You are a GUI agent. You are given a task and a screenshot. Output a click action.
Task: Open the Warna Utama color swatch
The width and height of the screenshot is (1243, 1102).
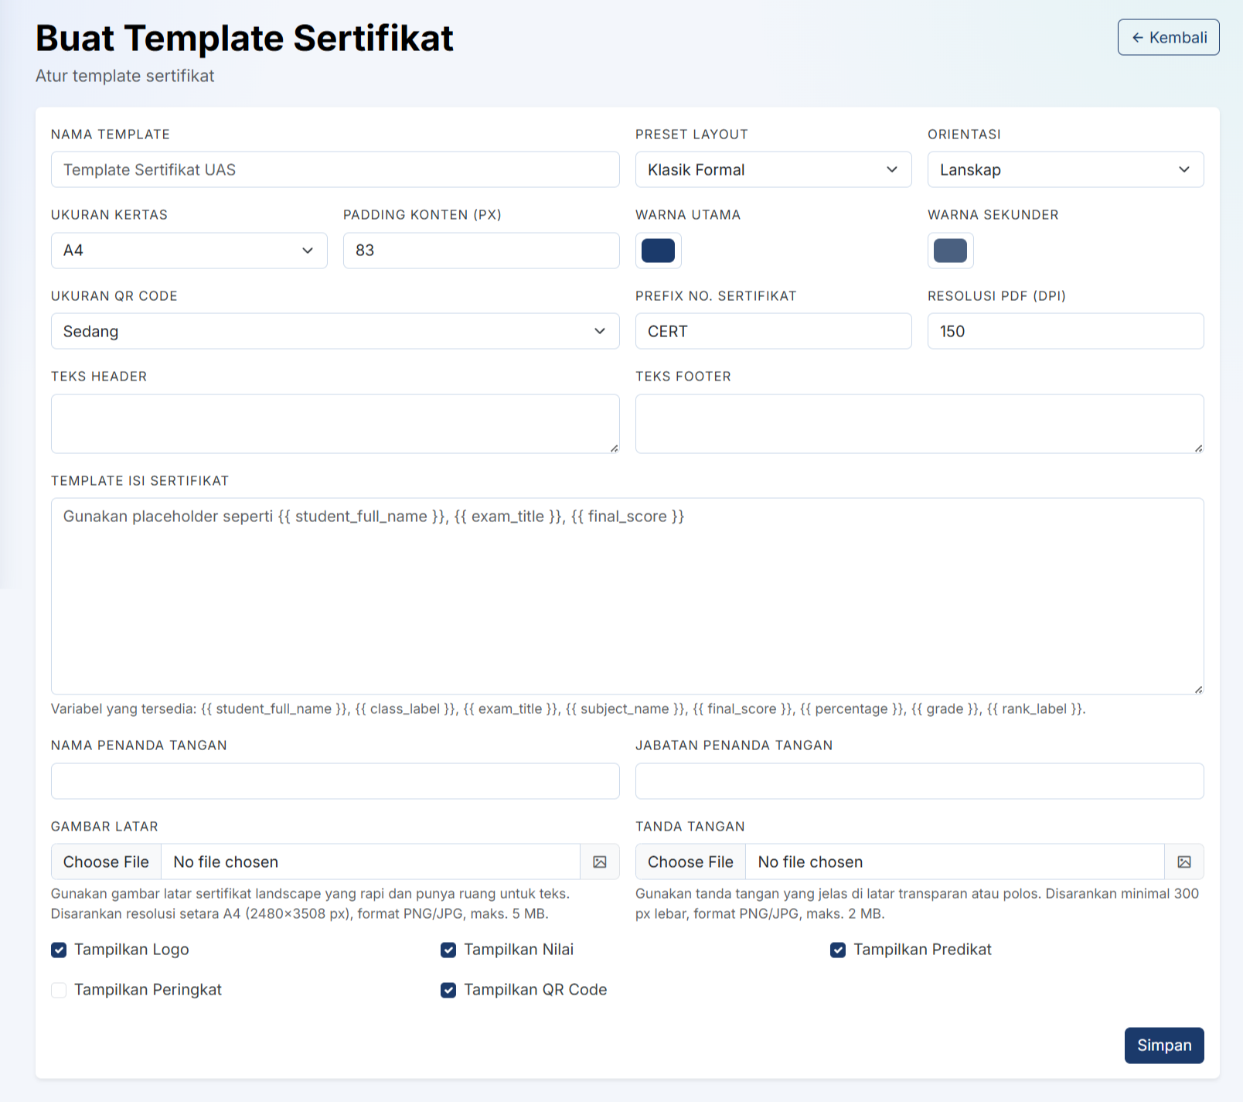point(658,251)
